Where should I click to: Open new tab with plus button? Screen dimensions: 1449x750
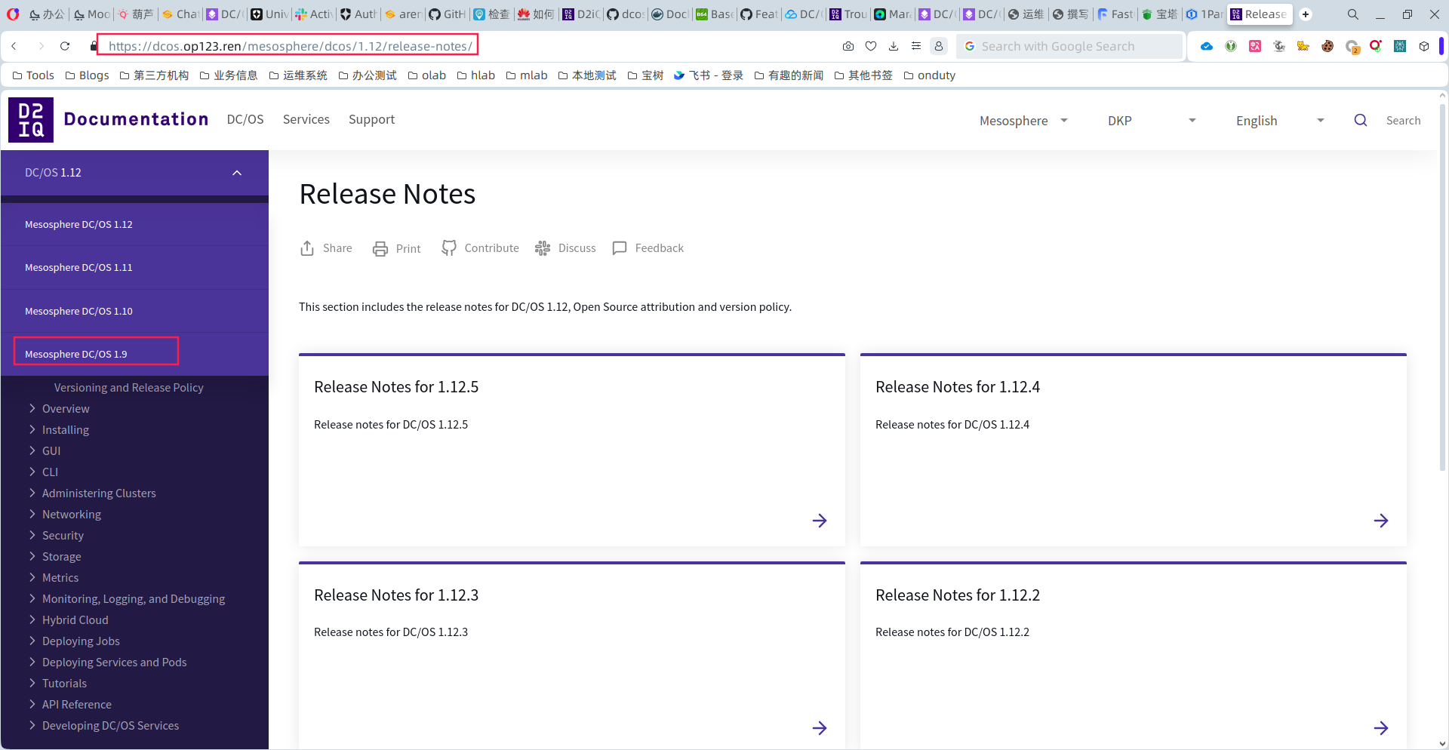1306,14
